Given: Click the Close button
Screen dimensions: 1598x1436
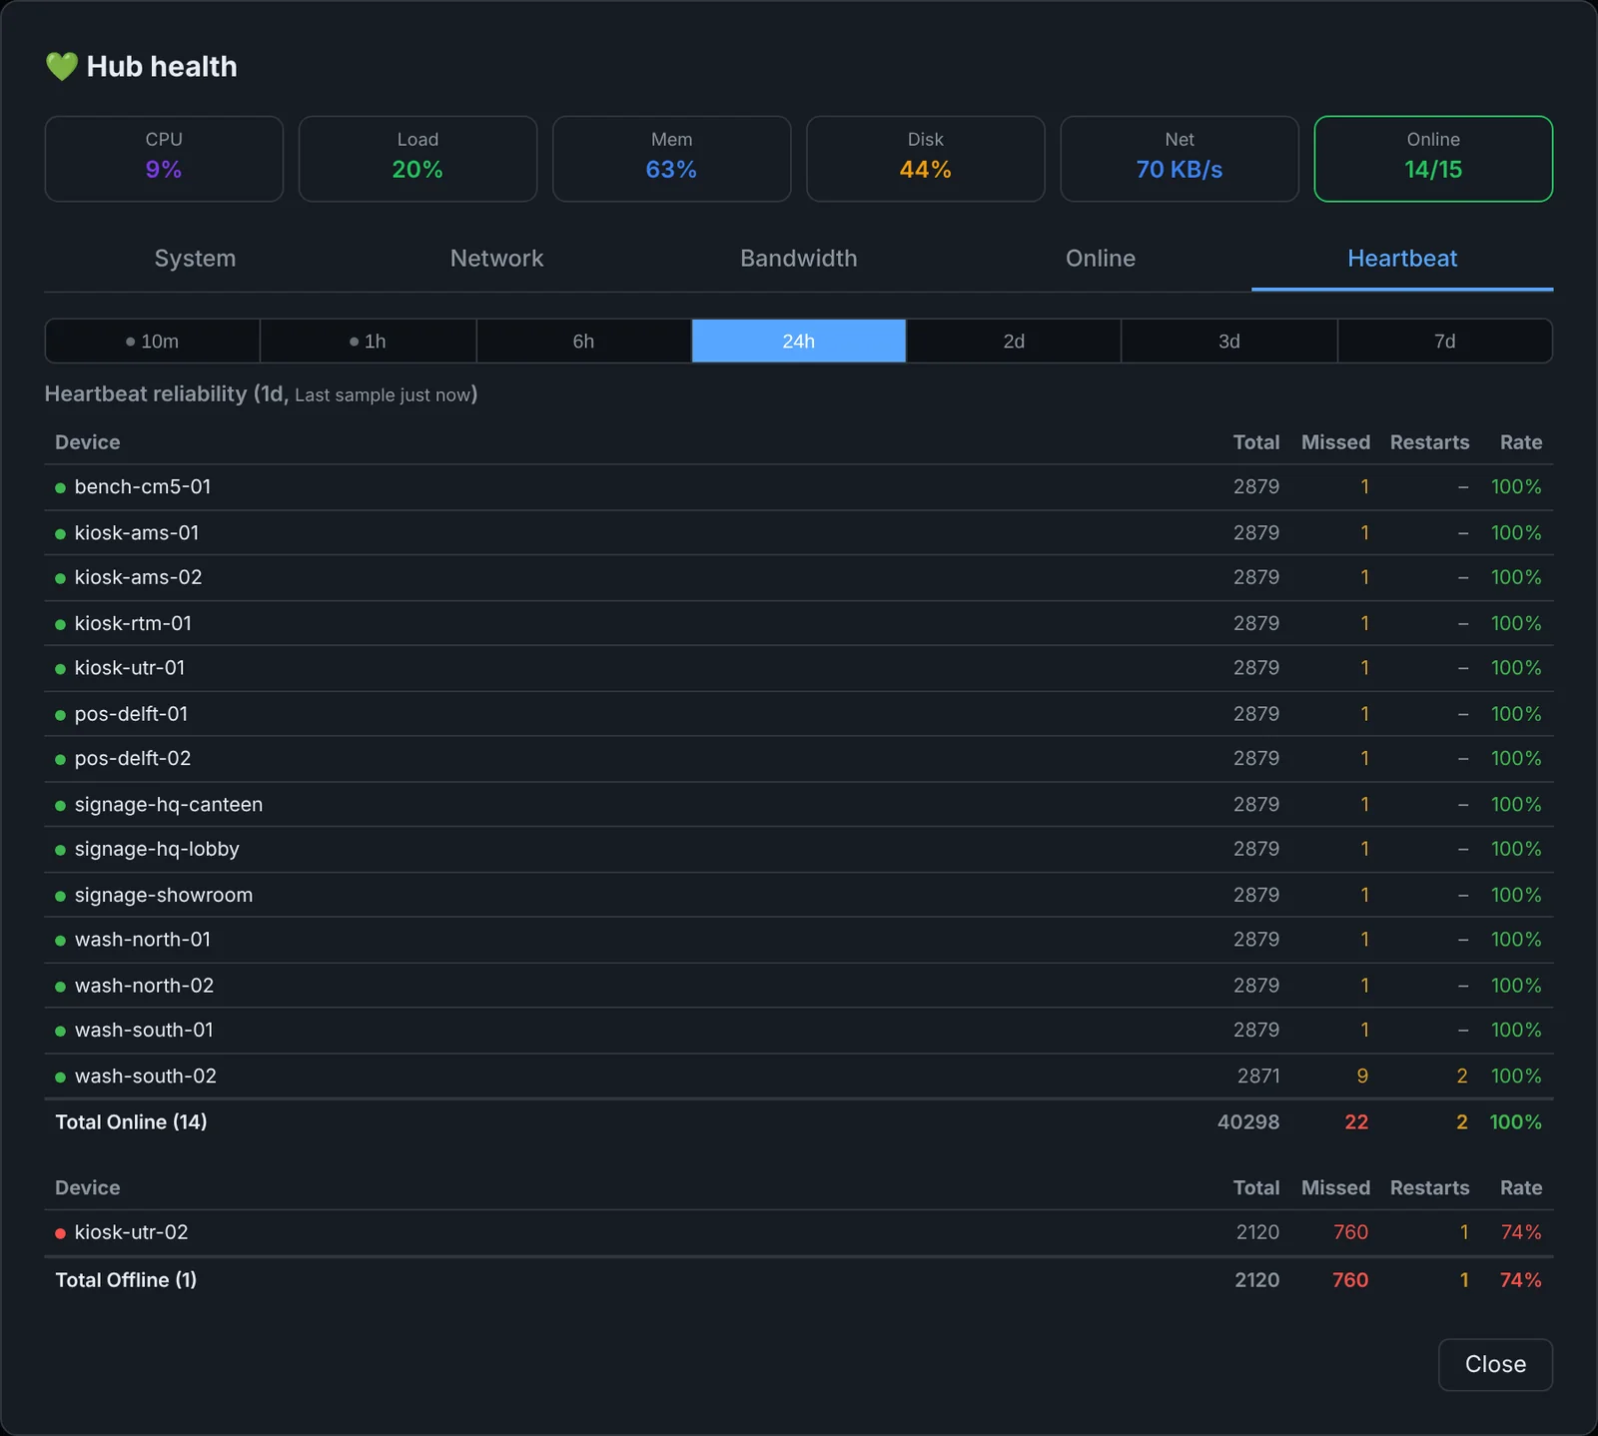Looking at the screenshot, I should pyautogui.click(x=1495, y=1364).
